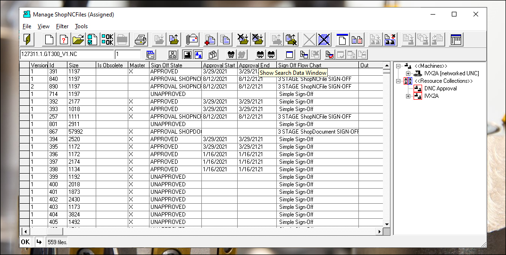
Task: Click the 3 STAGE ShopDocument SIGN-OFF cell
Action: tap(318, 132)
